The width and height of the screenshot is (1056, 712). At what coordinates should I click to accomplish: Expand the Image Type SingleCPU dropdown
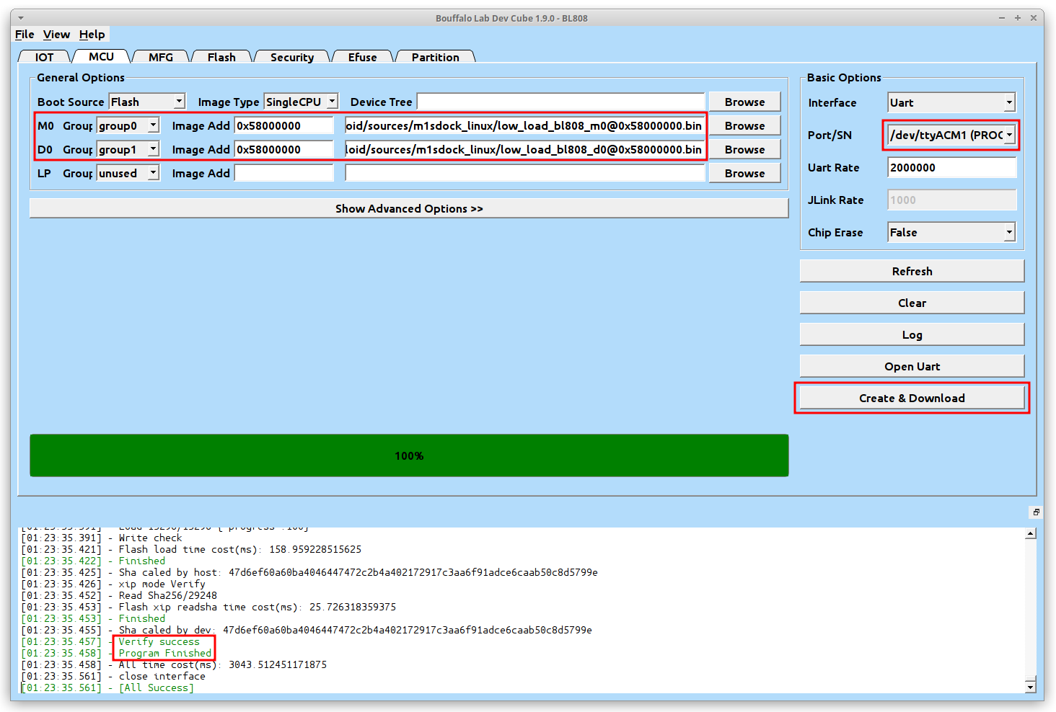[x=301, y=102]
